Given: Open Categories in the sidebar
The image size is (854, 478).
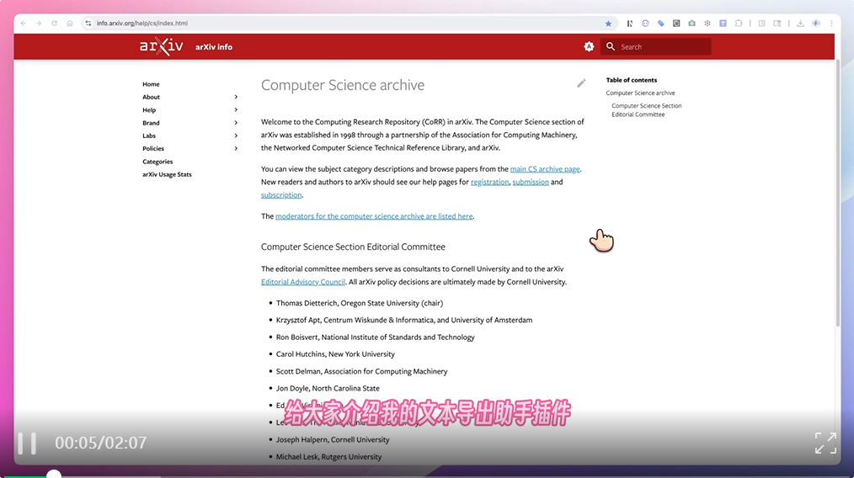Looking at the screenshot, I should click(x=157, y=162).
